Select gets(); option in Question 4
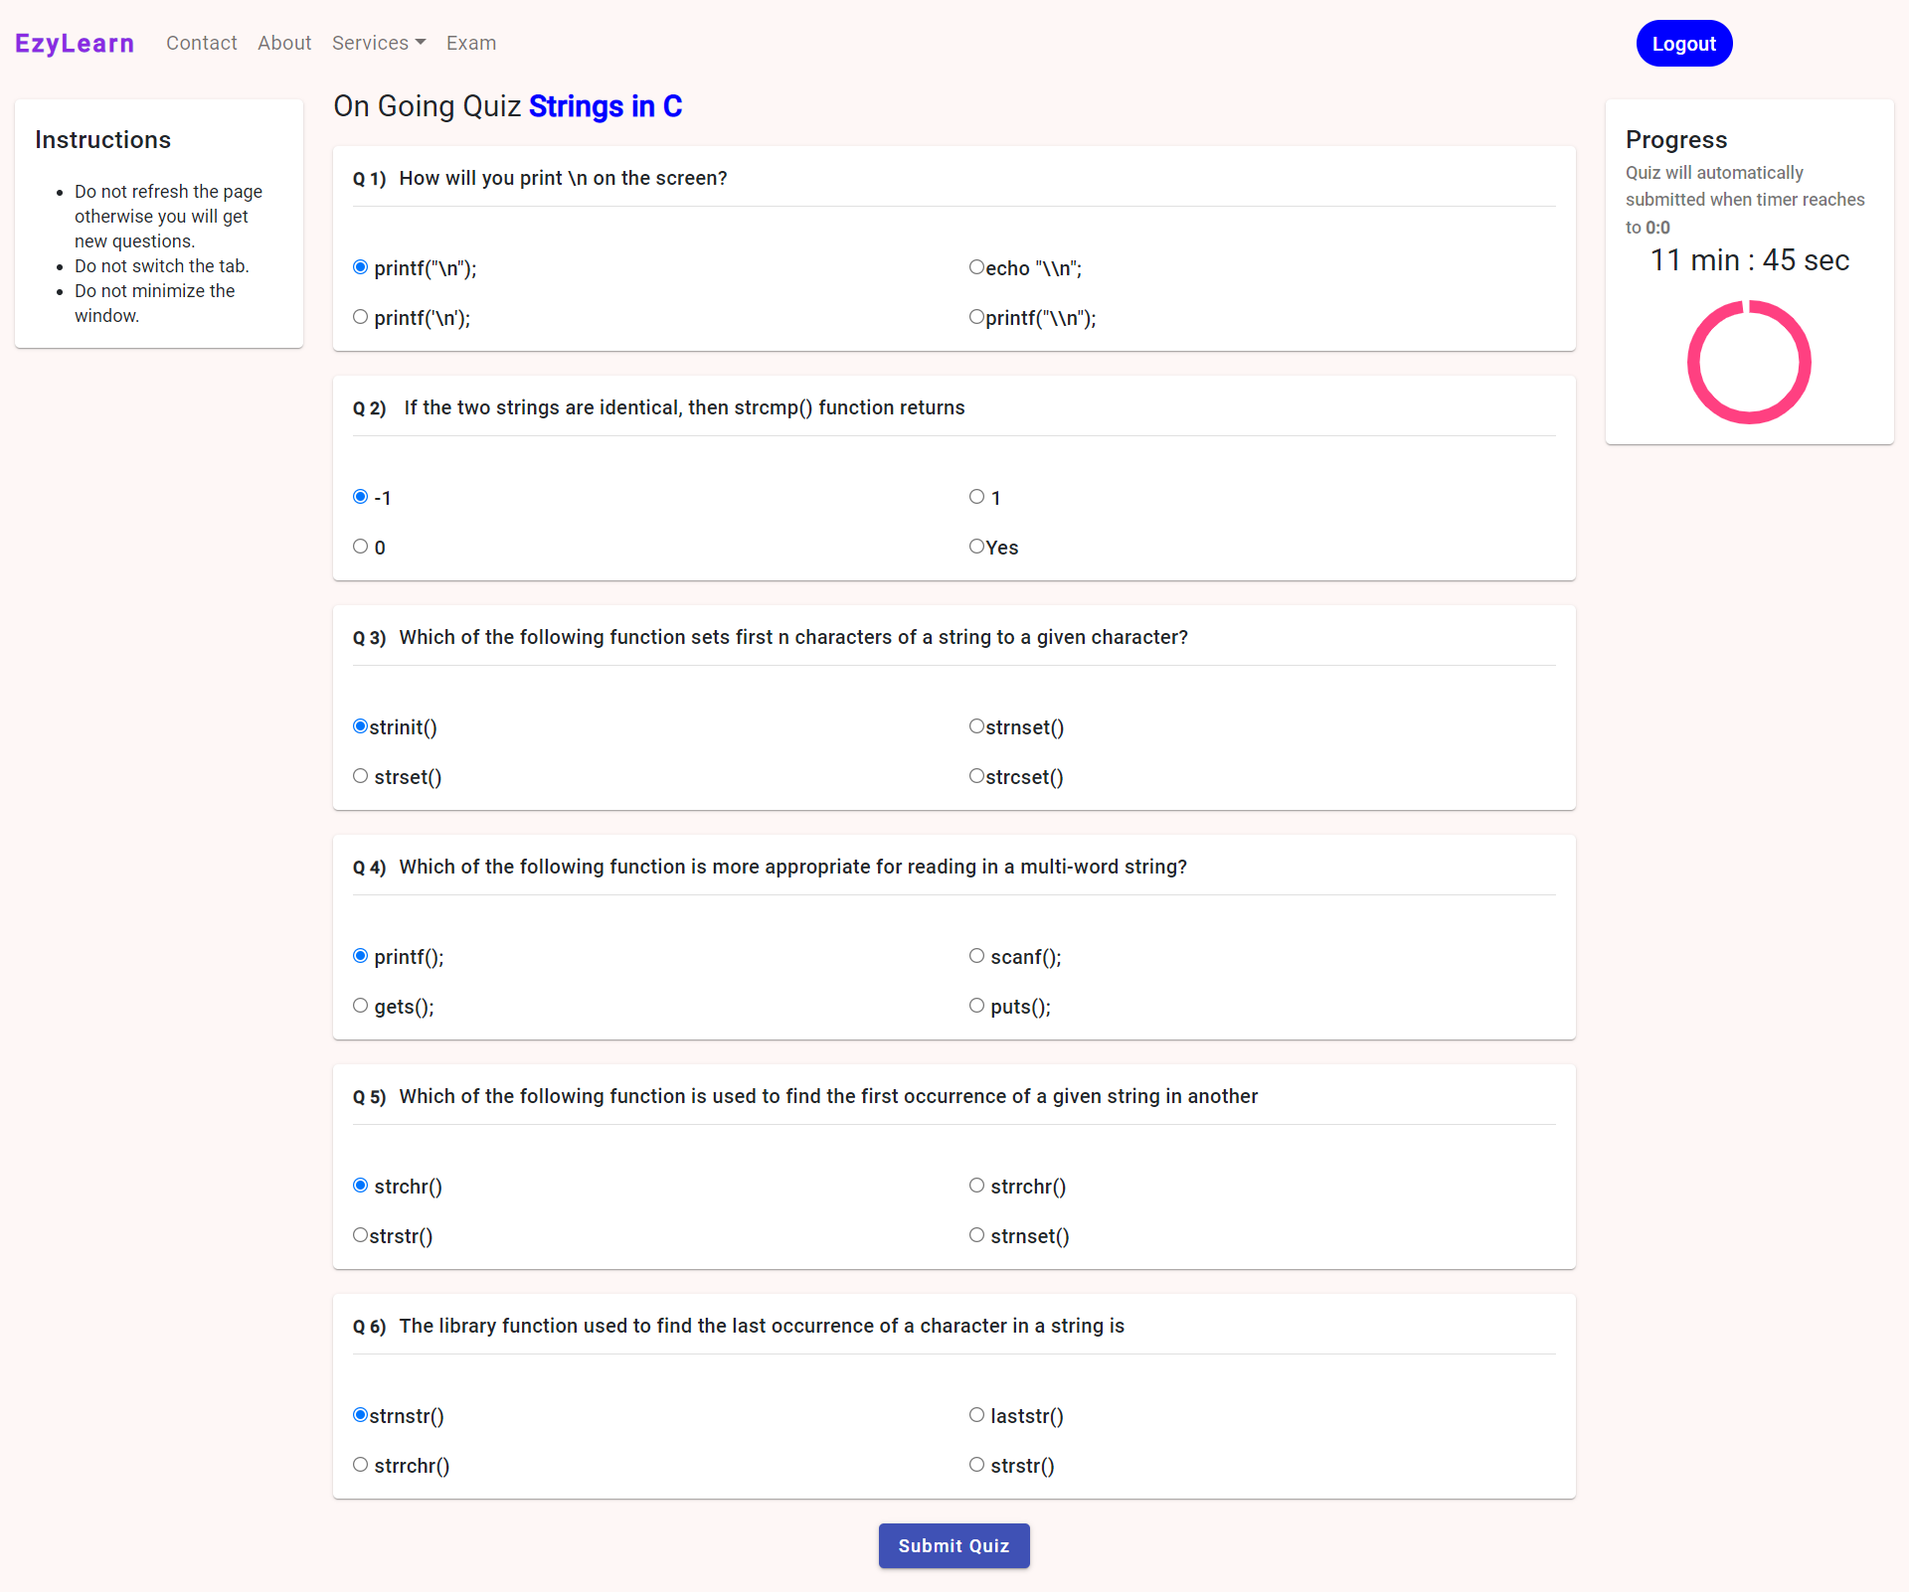The height and width of the screenshot is (1592, 1909). pos(360,1005)
